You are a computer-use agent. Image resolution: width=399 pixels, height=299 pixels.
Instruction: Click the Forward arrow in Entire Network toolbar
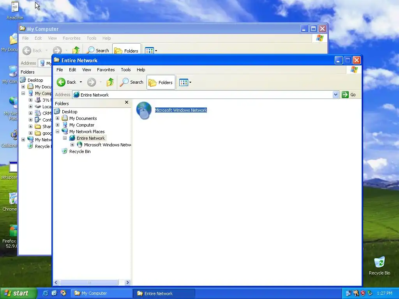[92, 82]
